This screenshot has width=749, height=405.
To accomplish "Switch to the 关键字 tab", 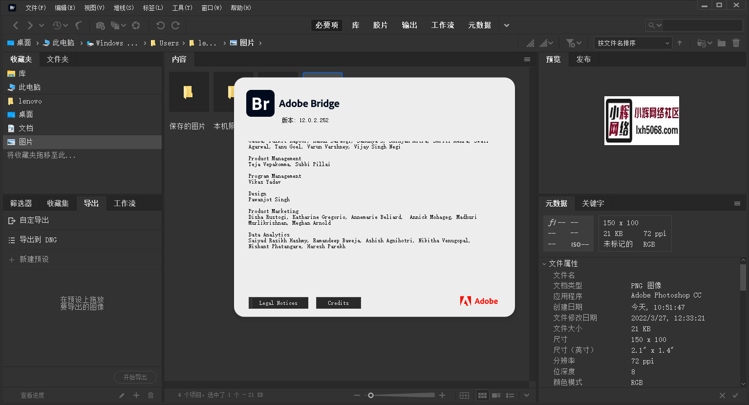I will tap(593, 203).
